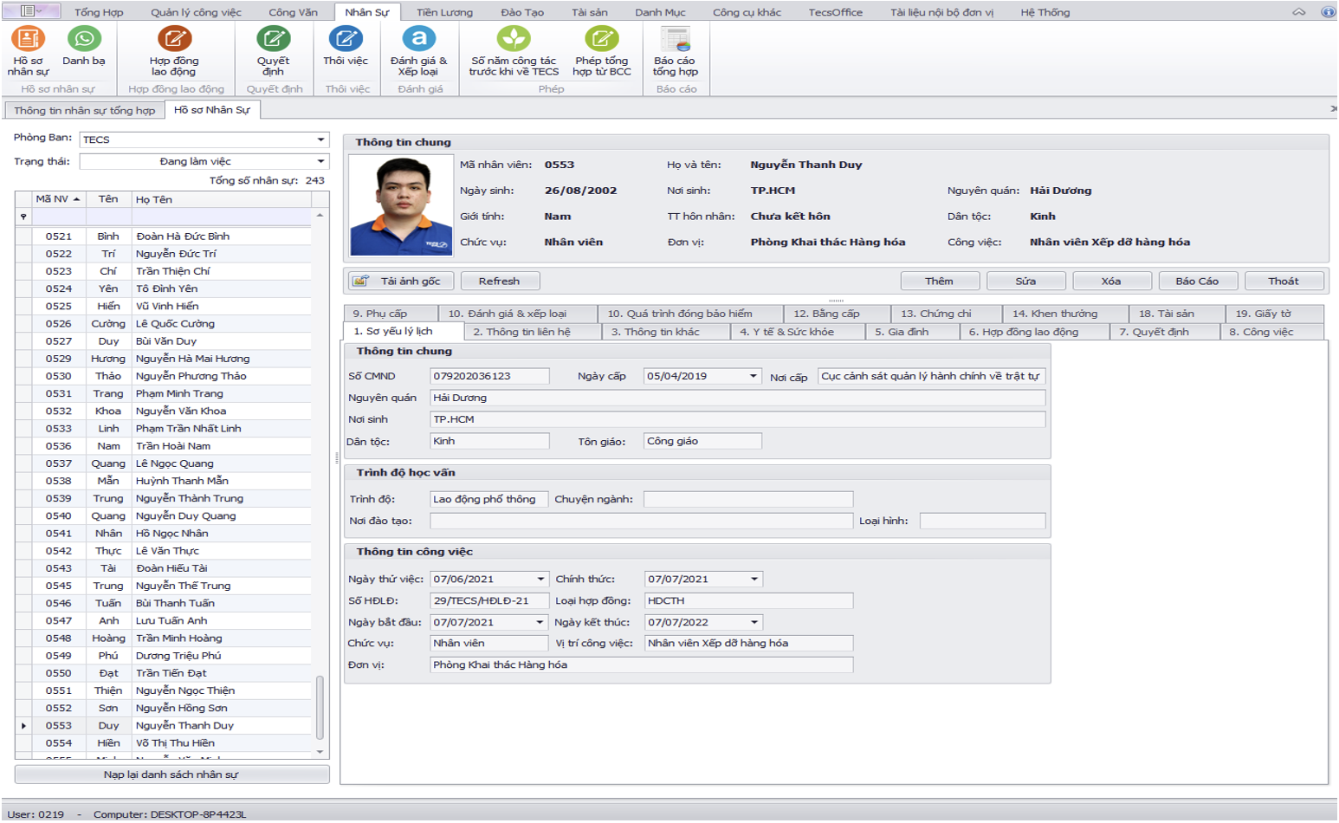Image resolution: width=1339 pixels, height=823 pixels.
Task: Sort by the Mã NV column header
Action: click(x=59, y=199)
